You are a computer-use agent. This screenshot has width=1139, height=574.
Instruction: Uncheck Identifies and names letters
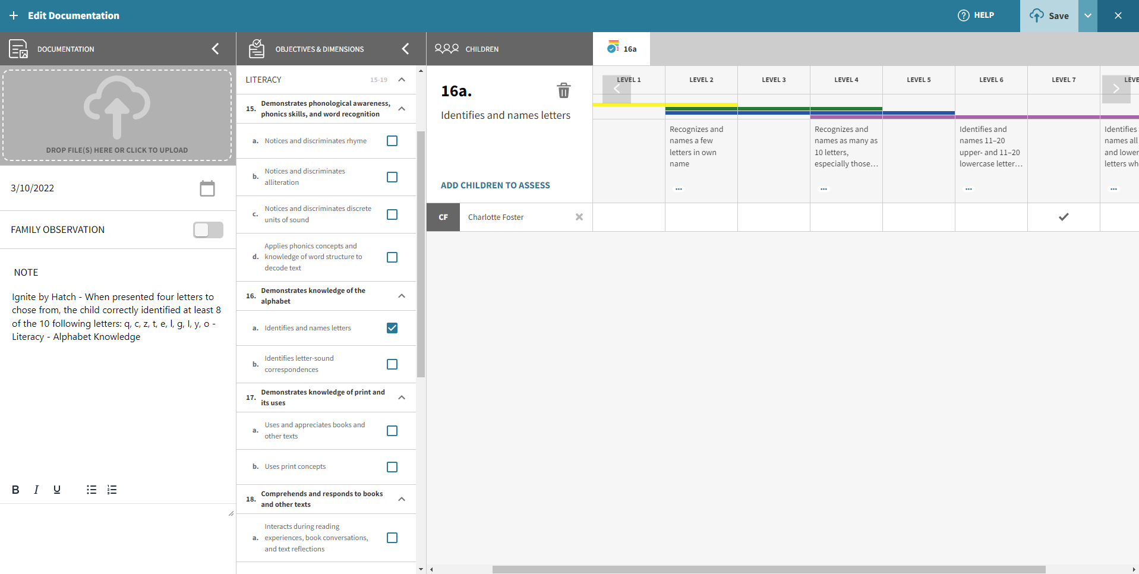[x=392, y=328]
